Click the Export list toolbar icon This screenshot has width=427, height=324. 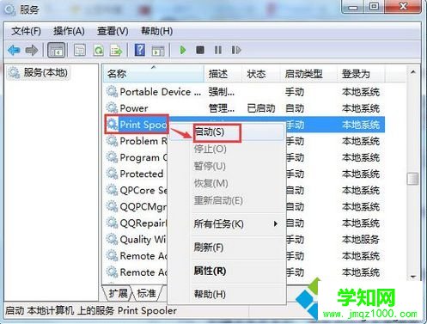coord(116,51)
